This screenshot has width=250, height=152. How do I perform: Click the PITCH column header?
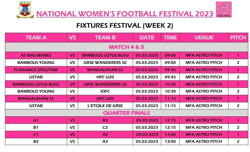238,38
